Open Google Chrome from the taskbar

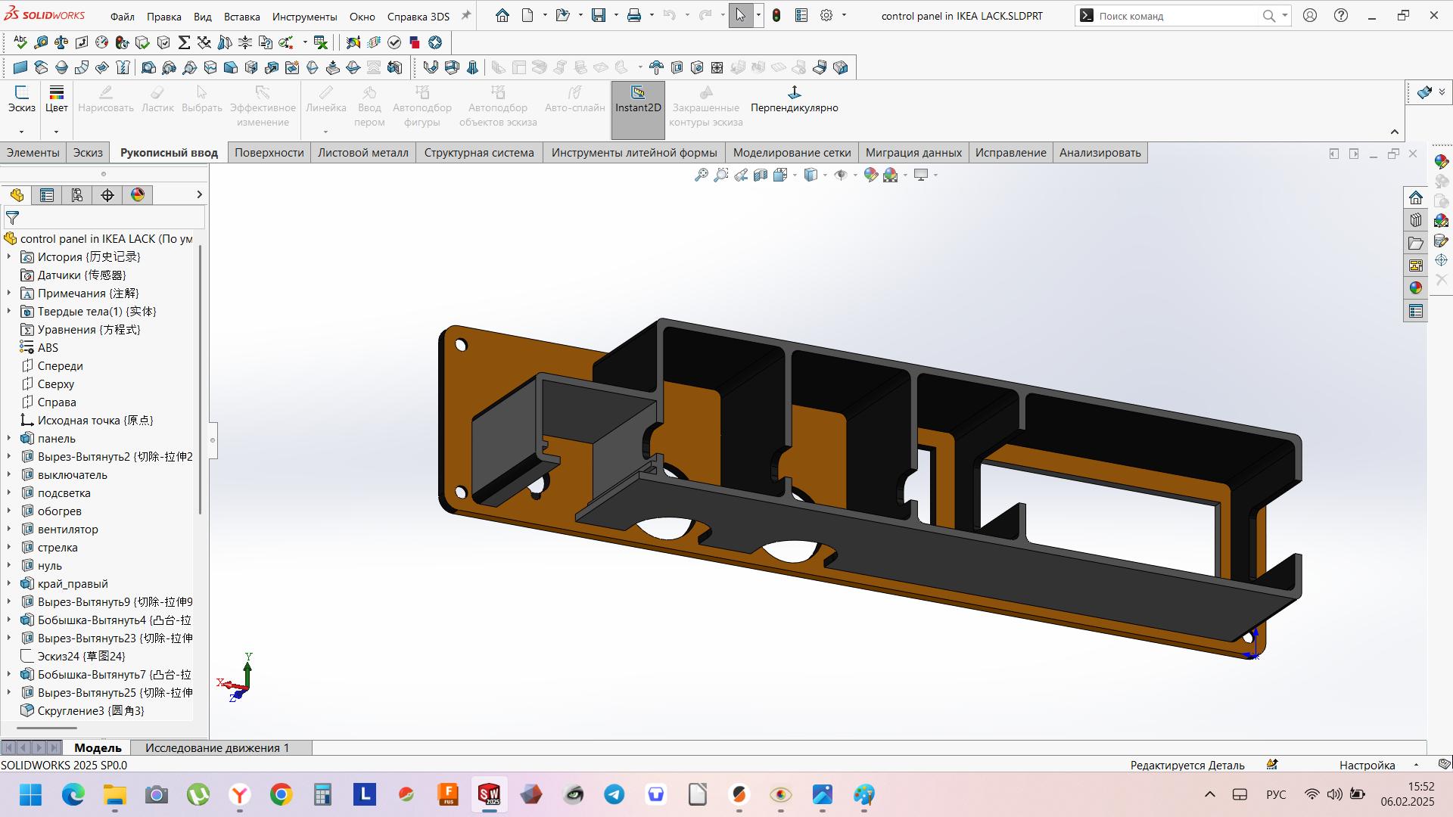click(282, 794)
